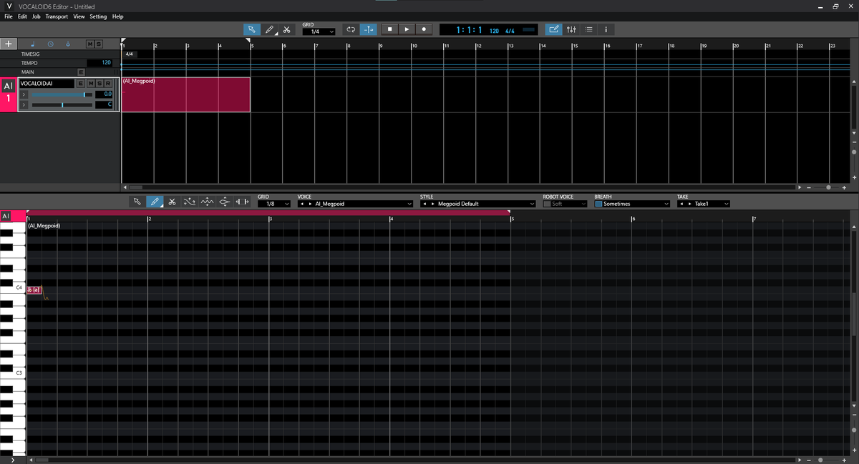Select the pitch curve edit tool
Viewport: 859px width, 464px height.
pyautogui.click(x=190, y=202)
